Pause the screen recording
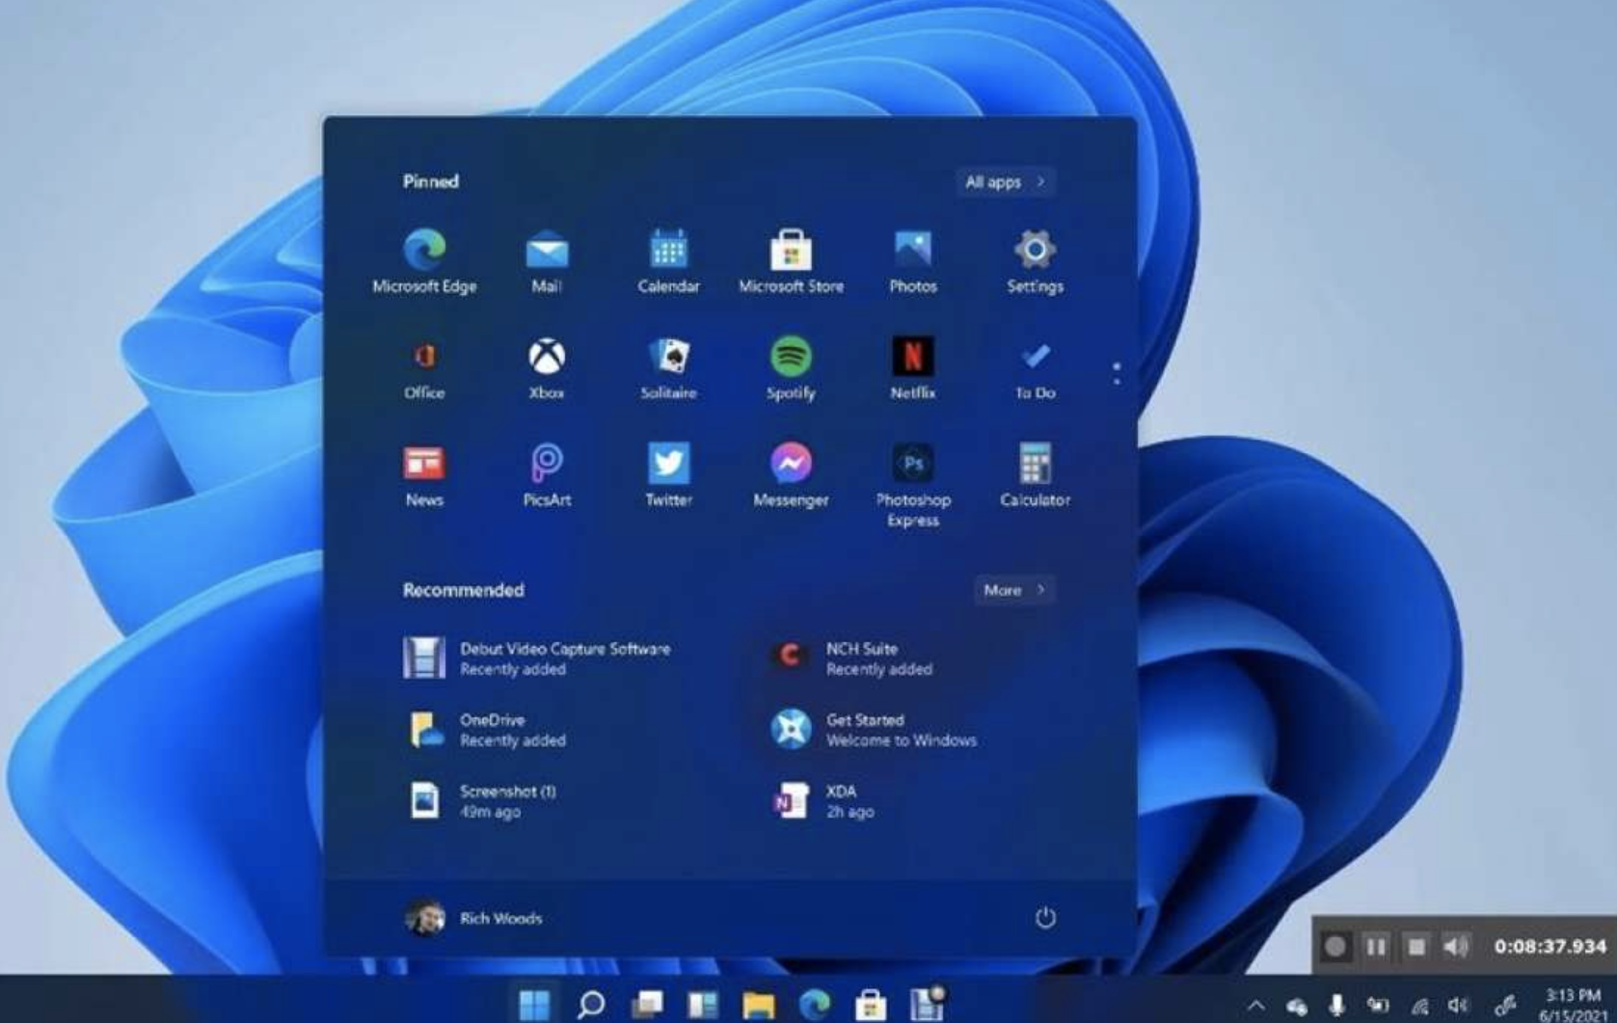 click(x=1376, y=947)
